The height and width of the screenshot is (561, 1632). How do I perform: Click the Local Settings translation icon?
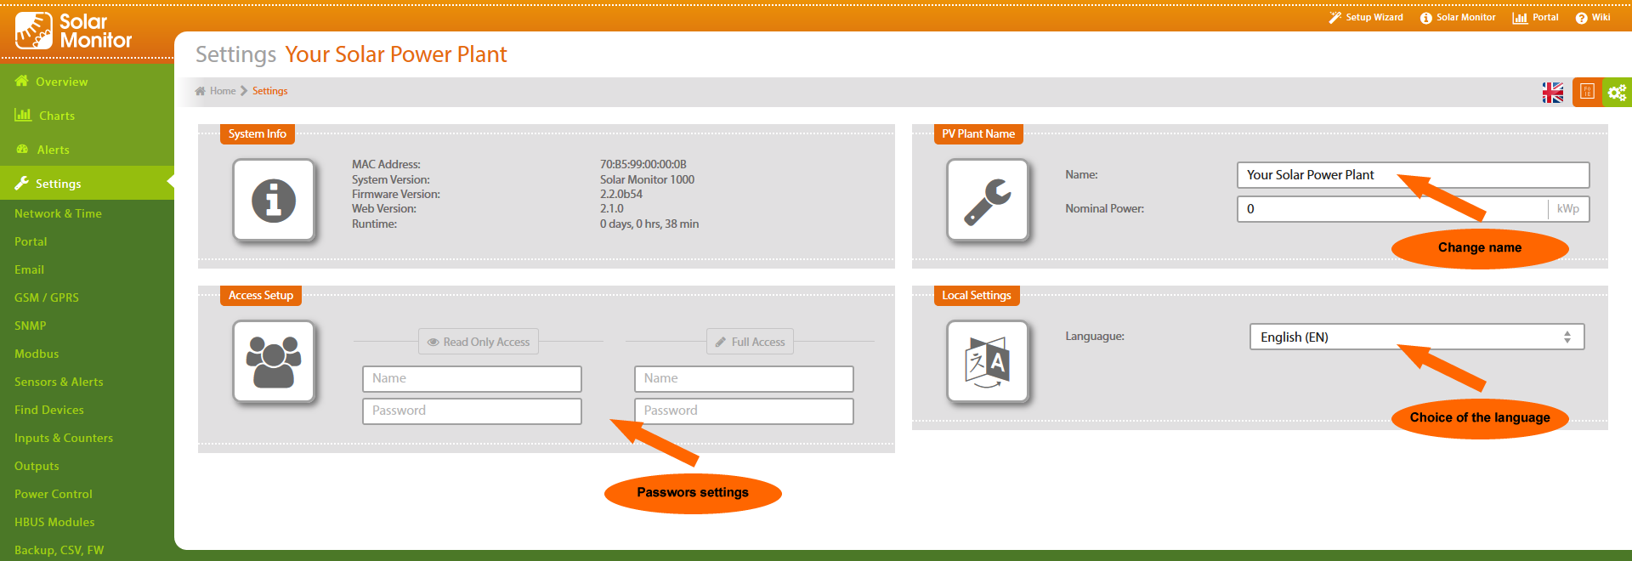(x=987, y=361)
